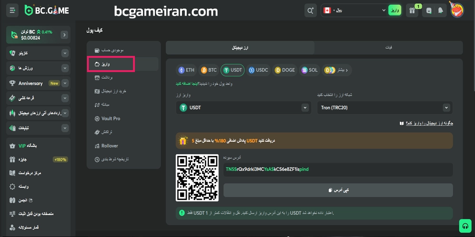Show more coins via بیشتر chip
475x237 pixels.
tap(337, 70)
